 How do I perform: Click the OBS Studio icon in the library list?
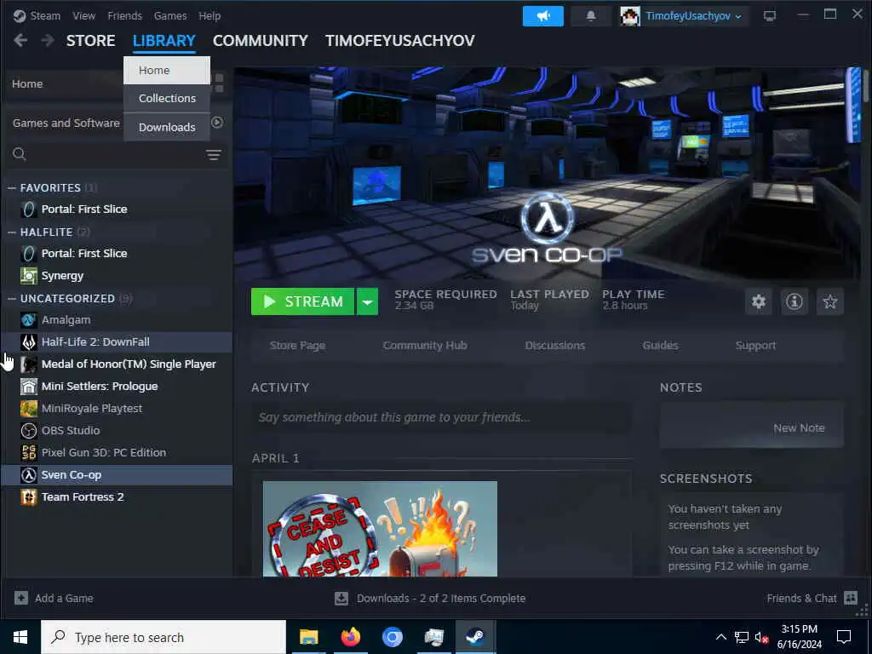coord(29,430)
